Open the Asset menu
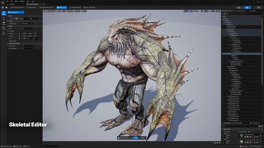The width and height of the screenshot is (264, 148). coord(16,1)
